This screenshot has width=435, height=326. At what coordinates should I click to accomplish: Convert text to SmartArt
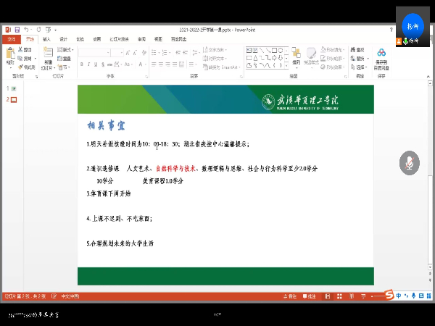(221, 67)
